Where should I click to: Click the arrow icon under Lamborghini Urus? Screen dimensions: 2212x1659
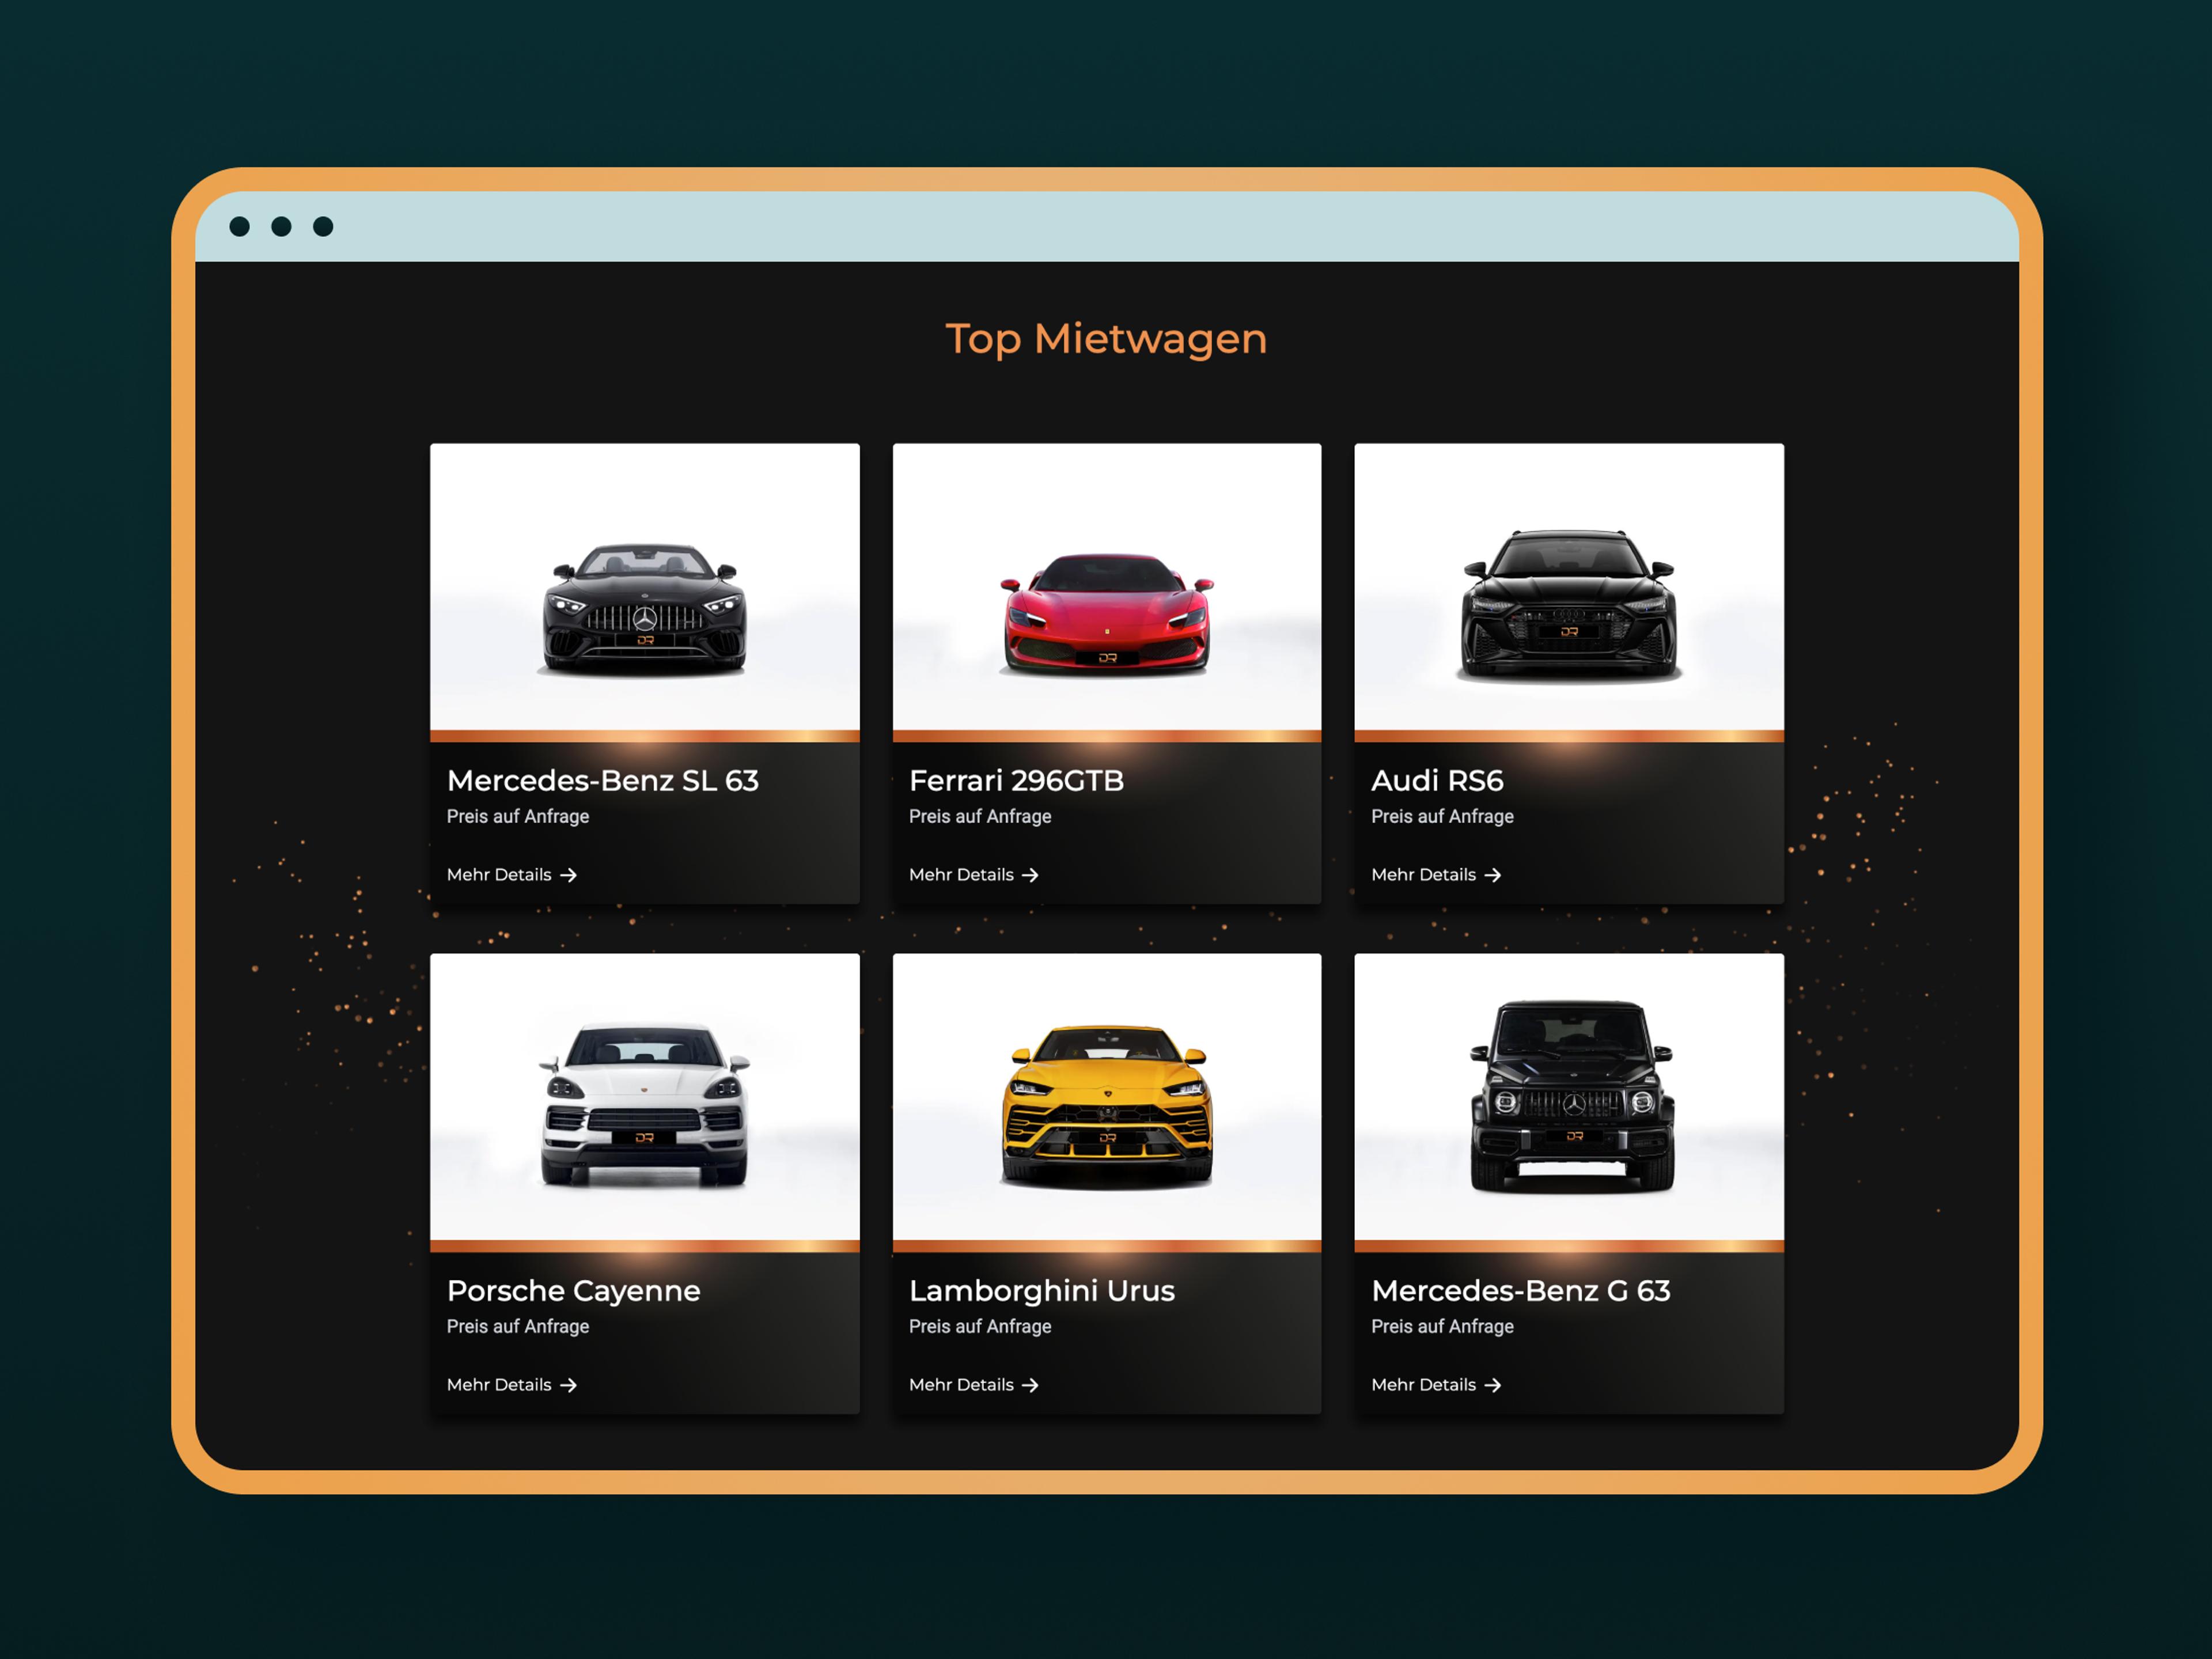1031,1385
